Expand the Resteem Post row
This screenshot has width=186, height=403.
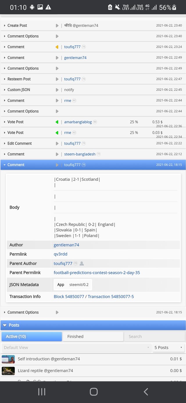click(93, 79)
